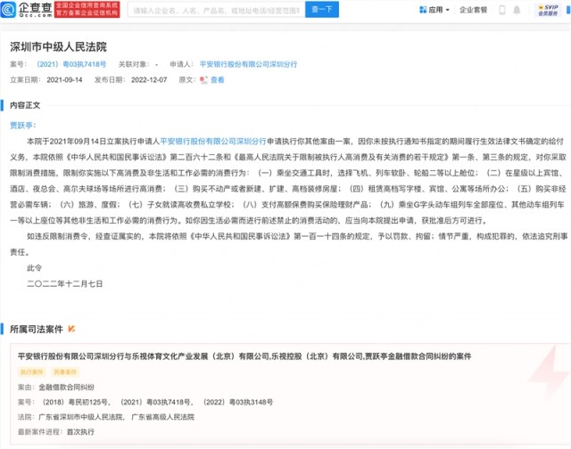The image size is (571, 449).
Task: Click the 查看 original text link
Action: click(218, 80)
